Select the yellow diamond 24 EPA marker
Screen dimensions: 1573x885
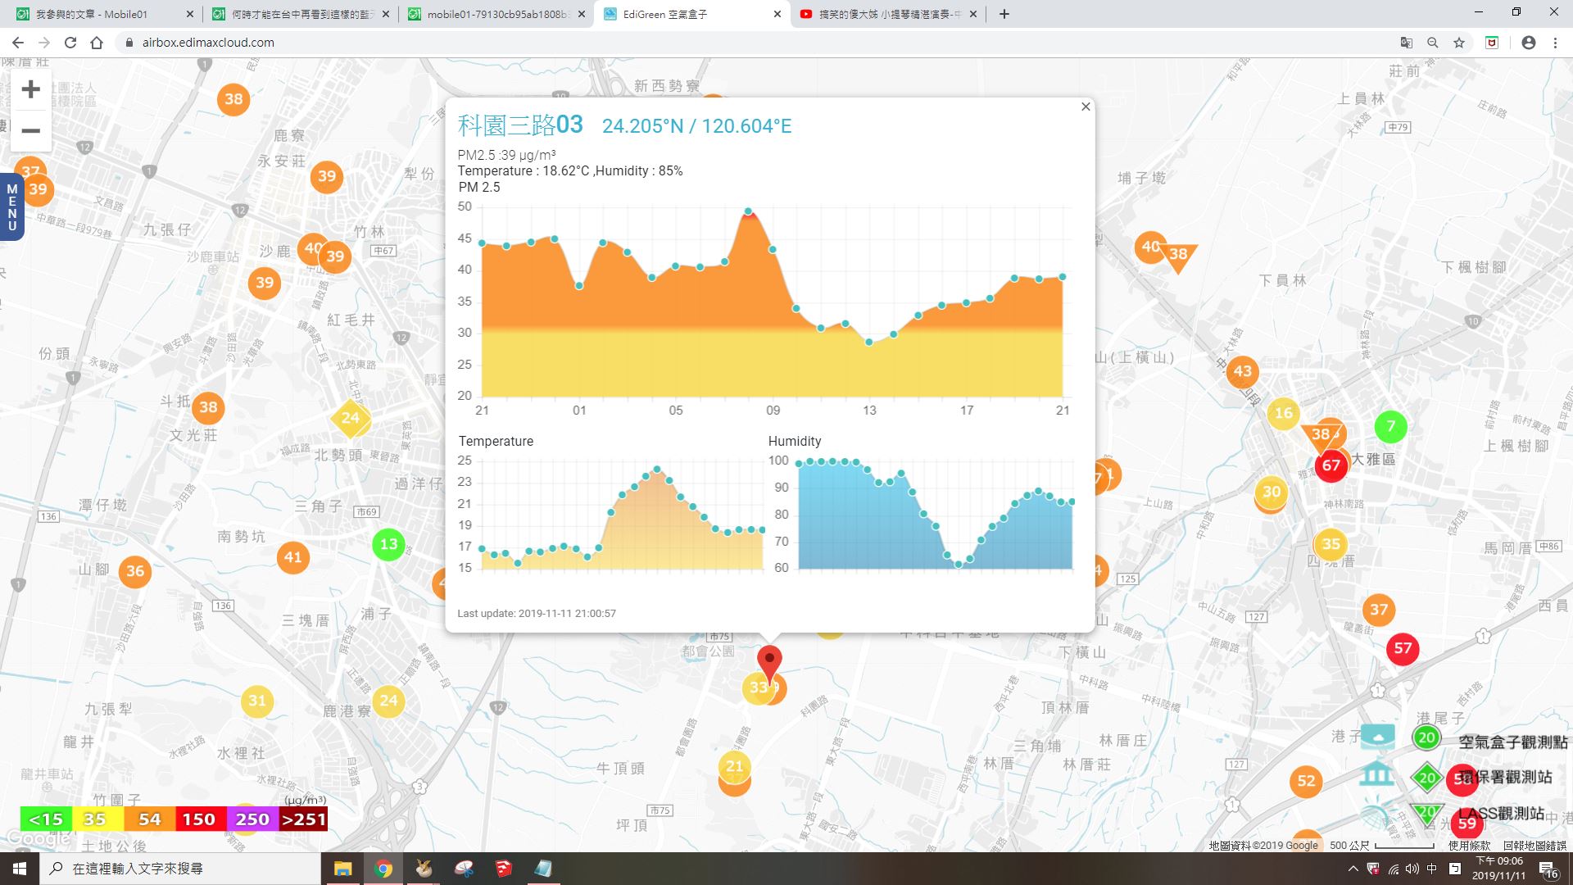[x=351, y=418]
